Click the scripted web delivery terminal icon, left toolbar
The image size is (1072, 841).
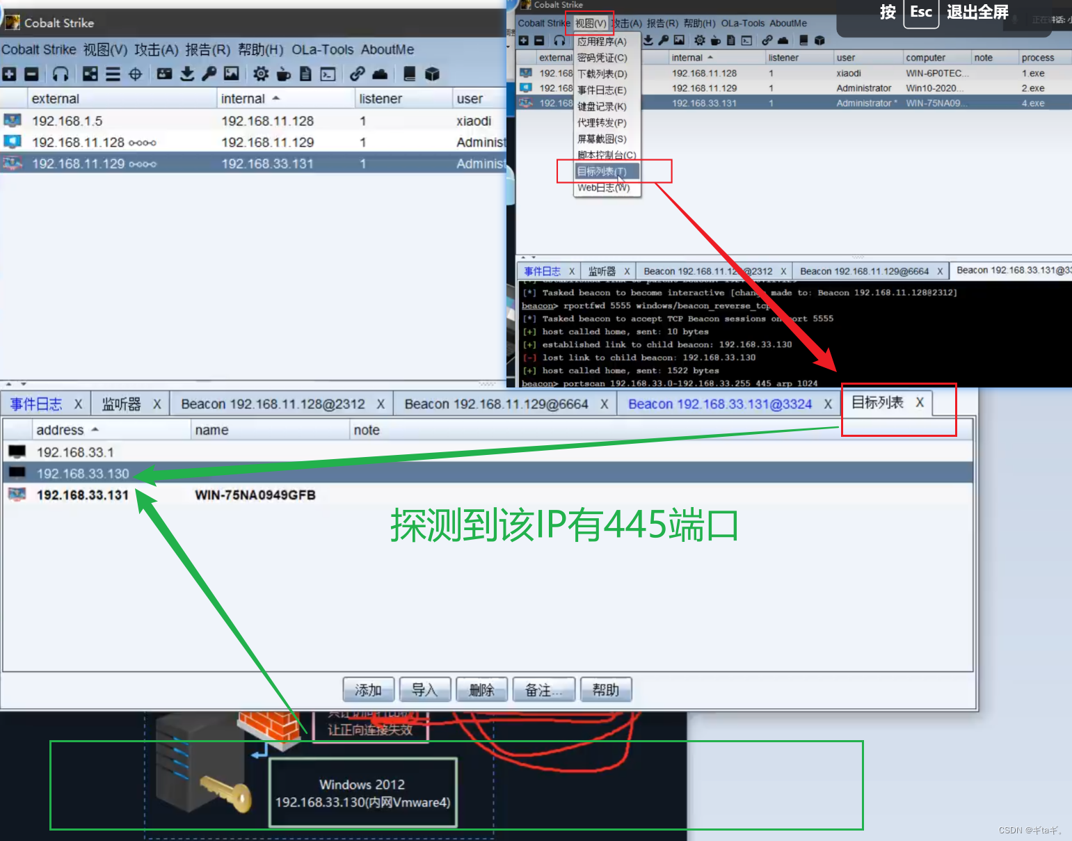(328, 74)
